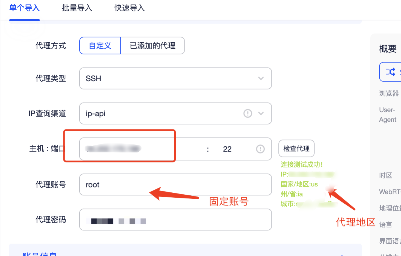Viewport: 401px width, 256px height.
Task: Click the shuffle icon under 概要
Action: (x=390, y=72)
